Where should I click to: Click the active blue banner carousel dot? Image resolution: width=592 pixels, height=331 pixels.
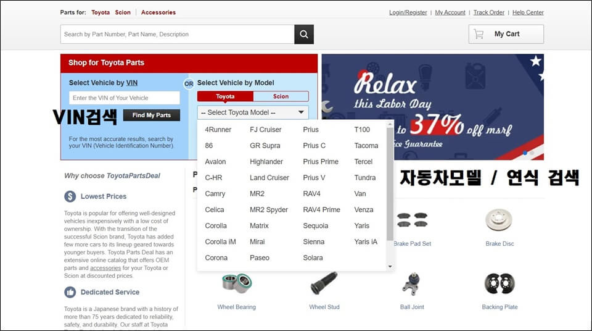(525, 153)
